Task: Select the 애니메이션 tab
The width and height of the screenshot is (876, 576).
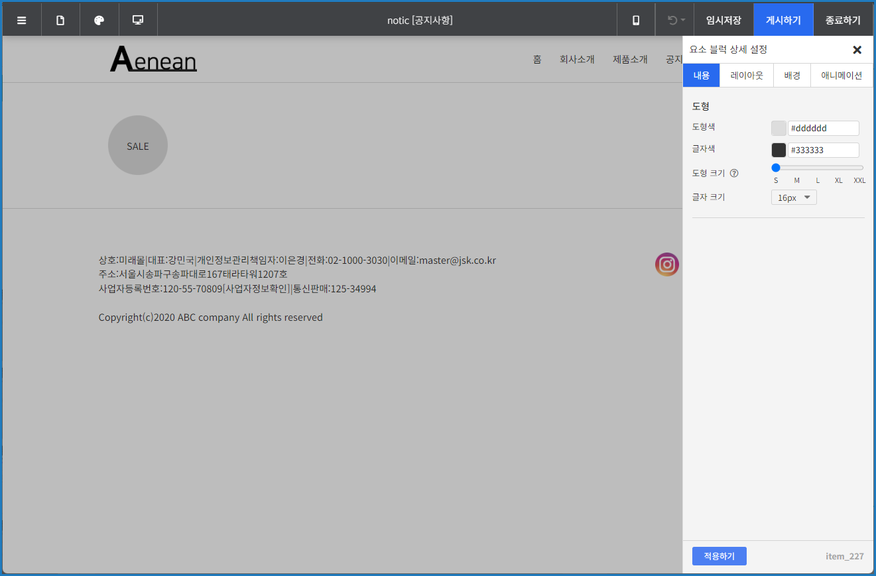Action: [x=842, y=76]
